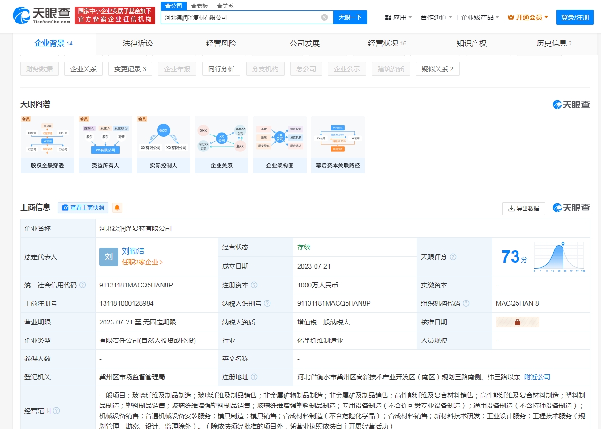Clear the search box with the X icon
This screenshot has height=429, width=601.
324,17
